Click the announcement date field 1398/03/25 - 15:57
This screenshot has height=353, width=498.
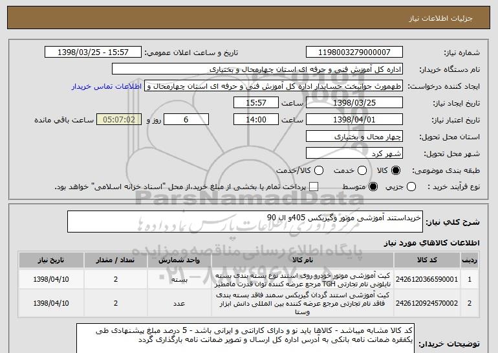click(x=93, y=52)
